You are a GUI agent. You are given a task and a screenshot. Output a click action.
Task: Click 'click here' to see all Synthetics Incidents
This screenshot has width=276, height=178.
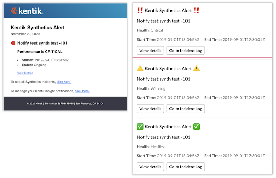64,82
